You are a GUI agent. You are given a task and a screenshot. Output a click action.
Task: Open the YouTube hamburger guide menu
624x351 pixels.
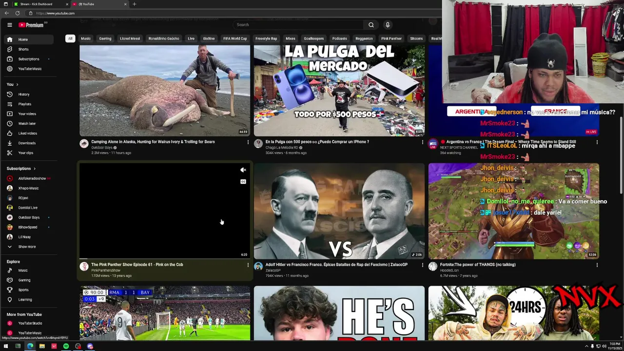[9, 25]
